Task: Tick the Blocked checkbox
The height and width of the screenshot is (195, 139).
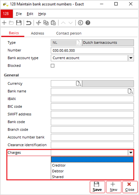Action: pyautogui.click(x=53, y=66)
